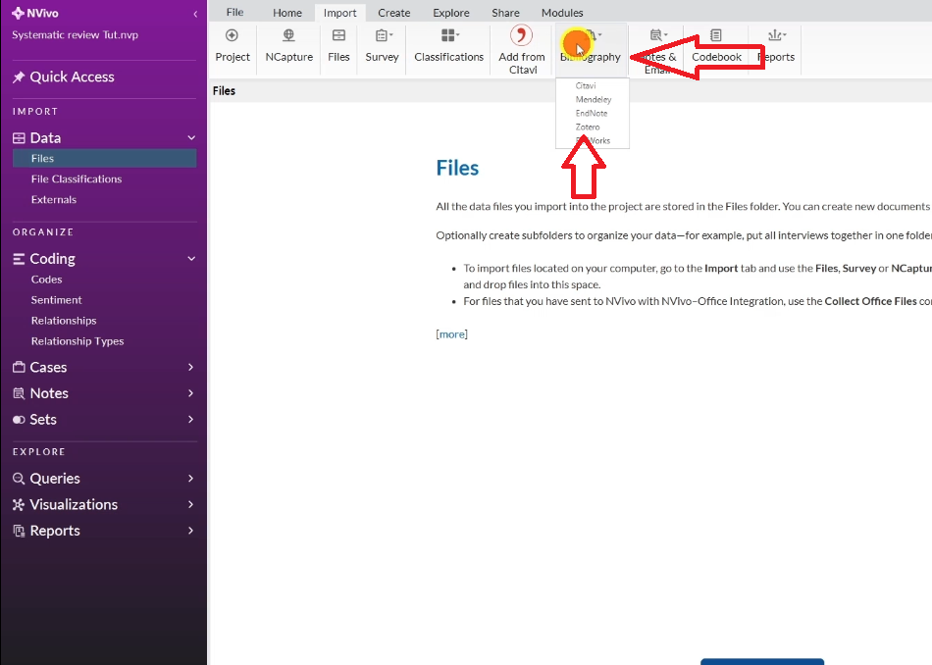The height and width of the screenshot is (665, 932).
Task: Switch to the Modules tab
Action: click(562, 13)
